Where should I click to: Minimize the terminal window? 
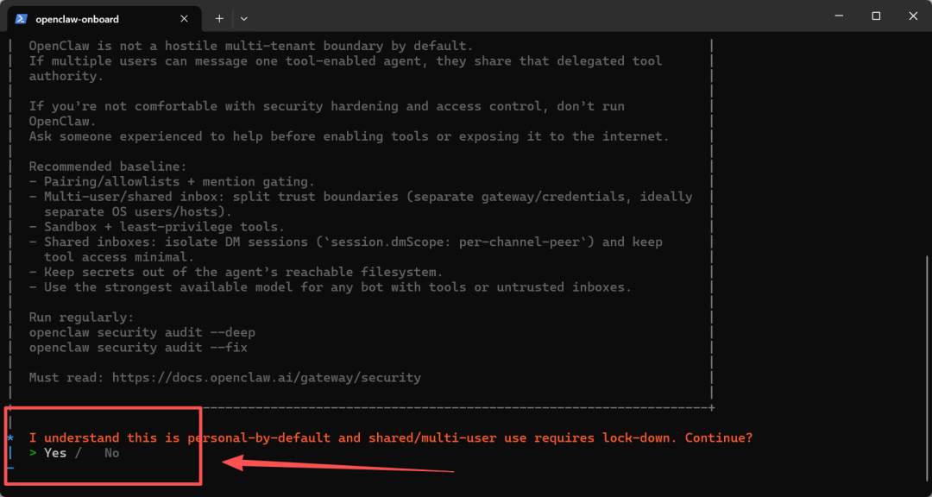point(836,16)
